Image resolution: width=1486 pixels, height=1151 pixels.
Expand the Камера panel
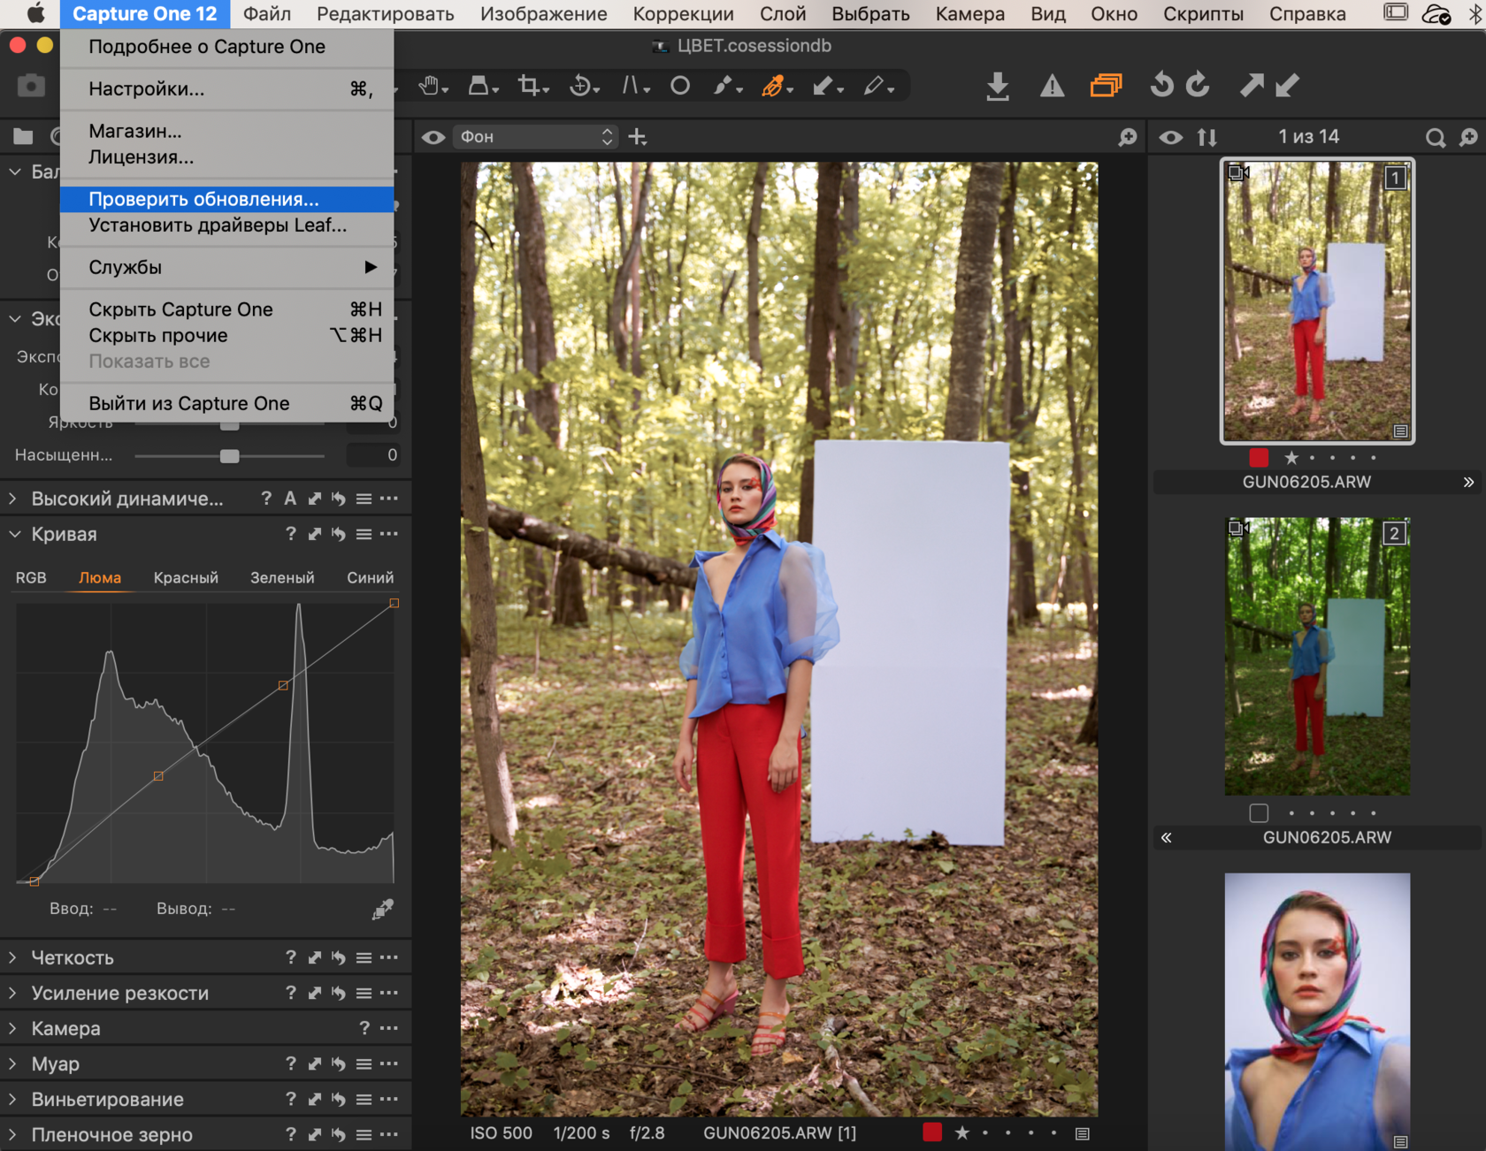pos(13,1028)
